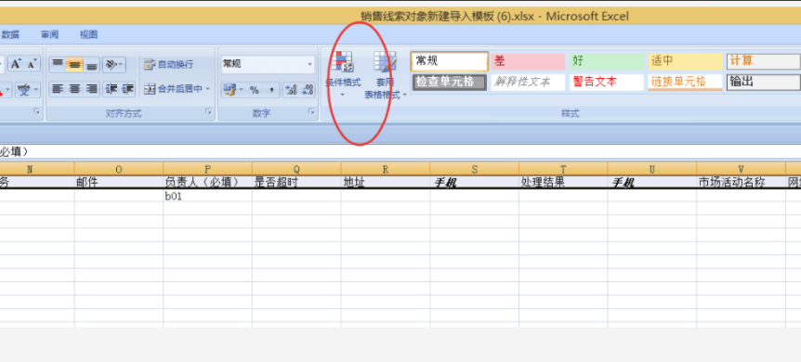Apply the 差 cell style
This screenshot has height=362, width=801.
click(528, 61)
